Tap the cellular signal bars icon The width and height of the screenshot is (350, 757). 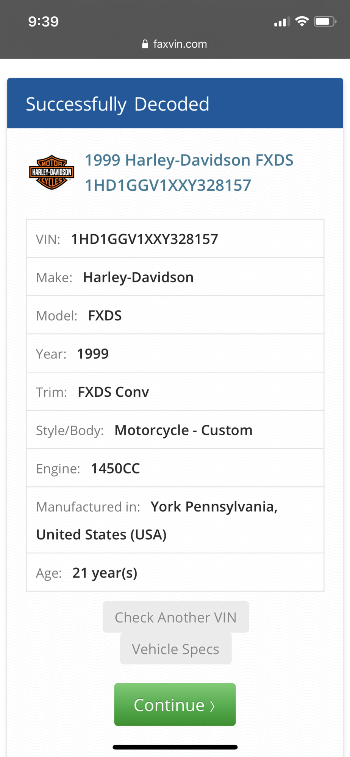pos(282,22)
